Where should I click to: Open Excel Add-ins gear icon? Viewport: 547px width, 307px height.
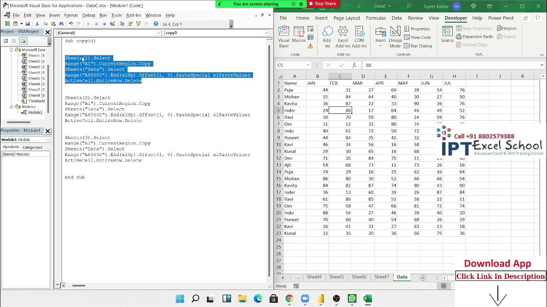pyautogui.click(x=343, y=36)
